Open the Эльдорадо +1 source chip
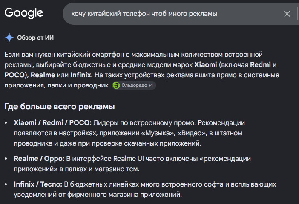The height and width of the screenshot is (204, 299). 134,85
